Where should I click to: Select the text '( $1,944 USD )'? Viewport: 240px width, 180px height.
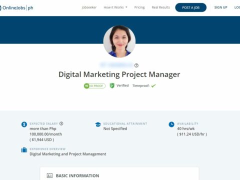click(x=41, y=139)
